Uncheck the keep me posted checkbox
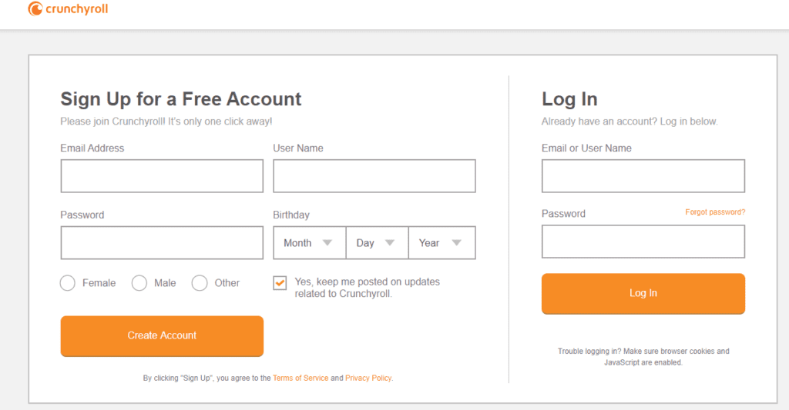Screen dimensions: 789x410 [280, 283]
